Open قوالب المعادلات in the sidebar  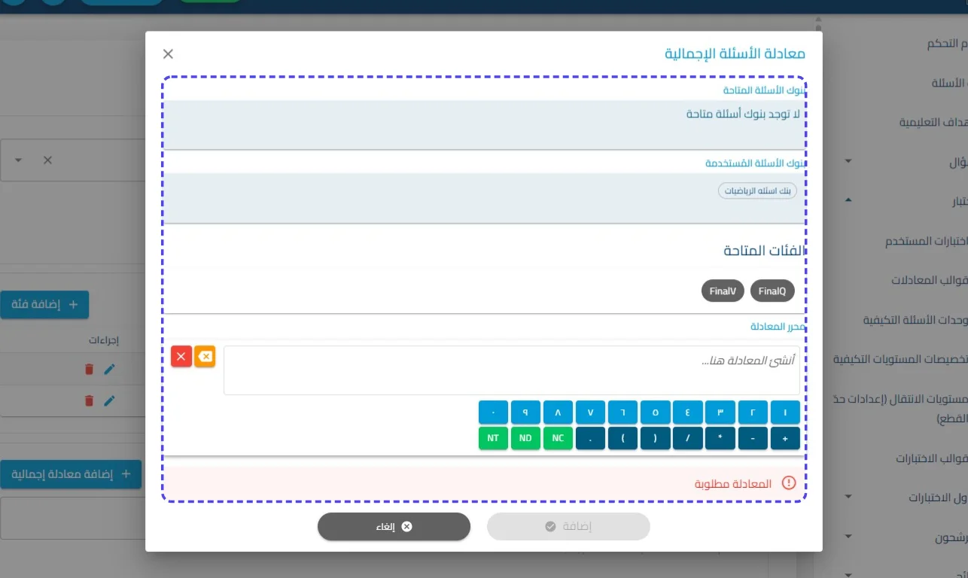(x=929, y=280)
